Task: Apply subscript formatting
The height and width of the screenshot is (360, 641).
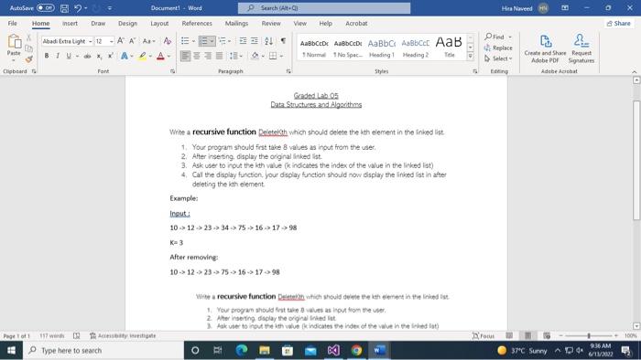Action: point(99,56)
